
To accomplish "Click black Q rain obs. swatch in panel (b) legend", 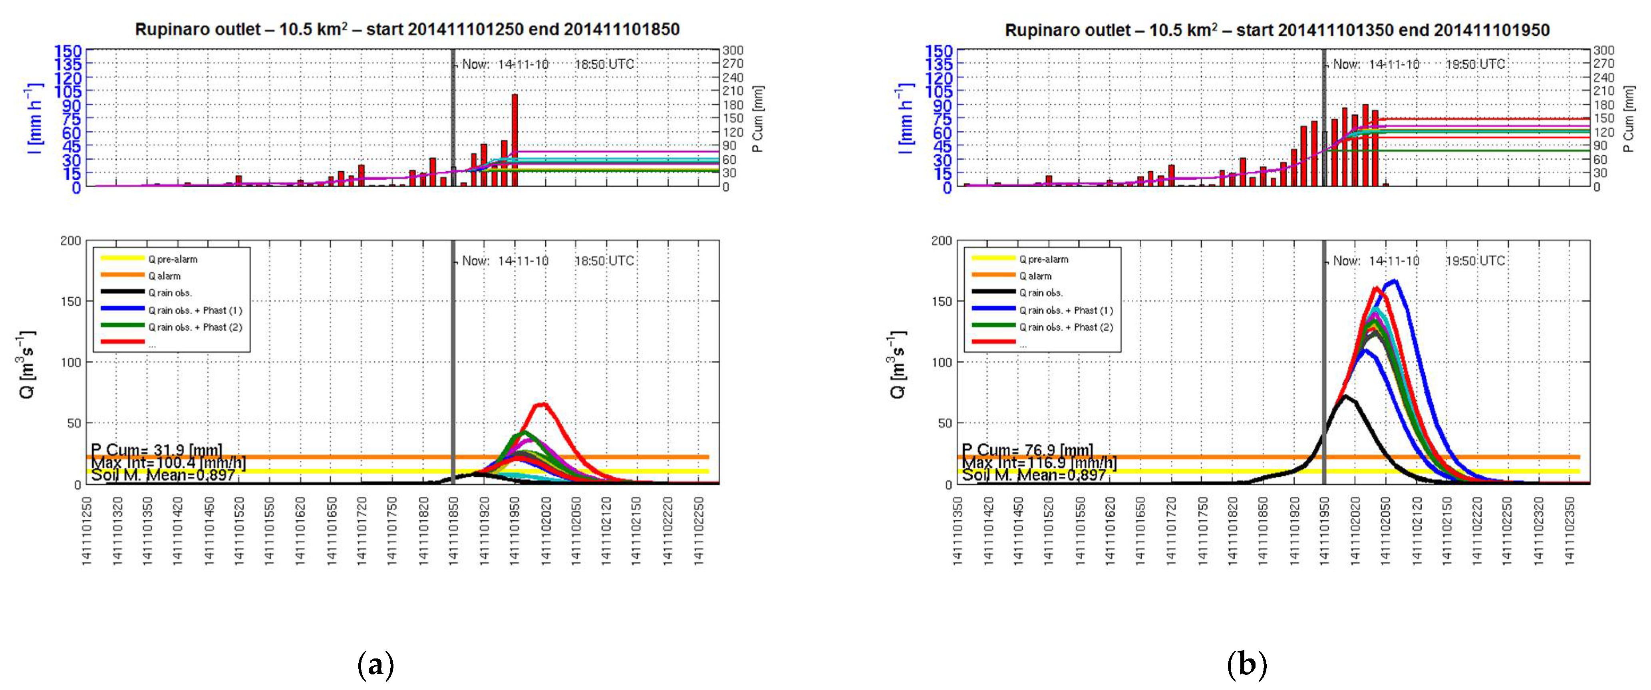I will tap(993, 292).
